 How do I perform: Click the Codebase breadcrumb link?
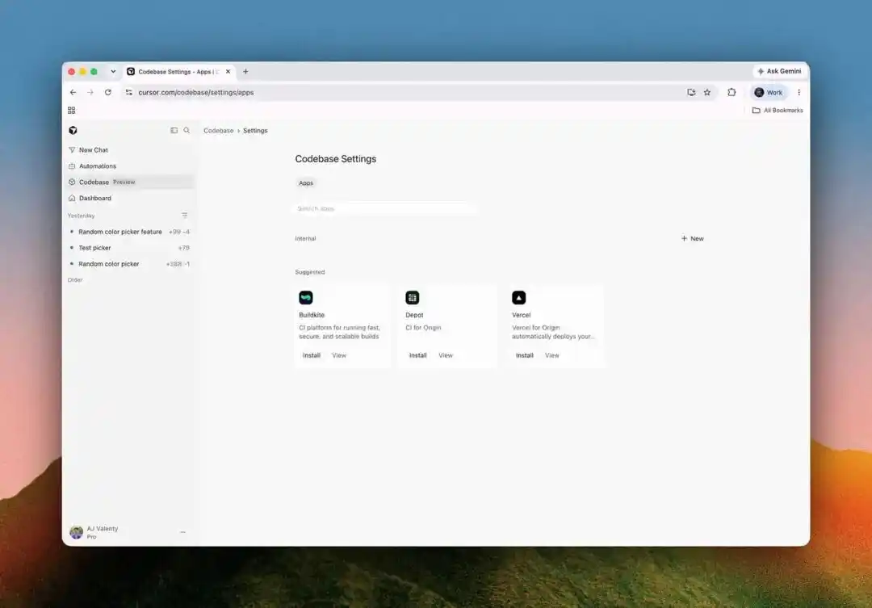219,131
